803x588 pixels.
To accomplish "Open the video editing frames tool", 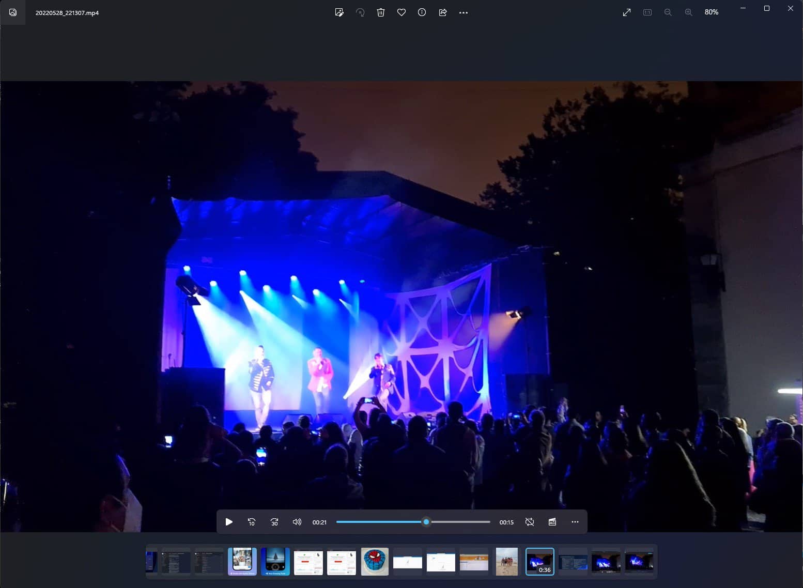I will tap(552, 522).
